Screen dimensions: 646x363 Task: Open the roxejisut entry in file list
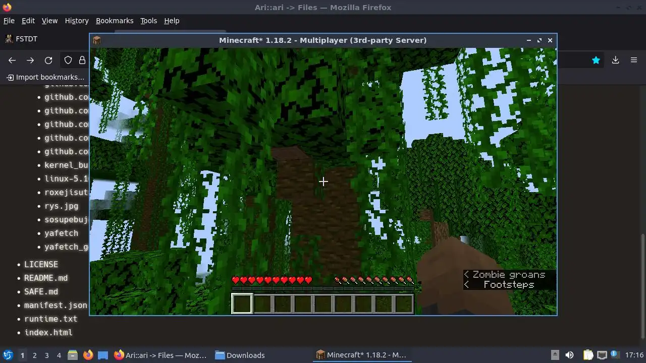click(67, 192)
